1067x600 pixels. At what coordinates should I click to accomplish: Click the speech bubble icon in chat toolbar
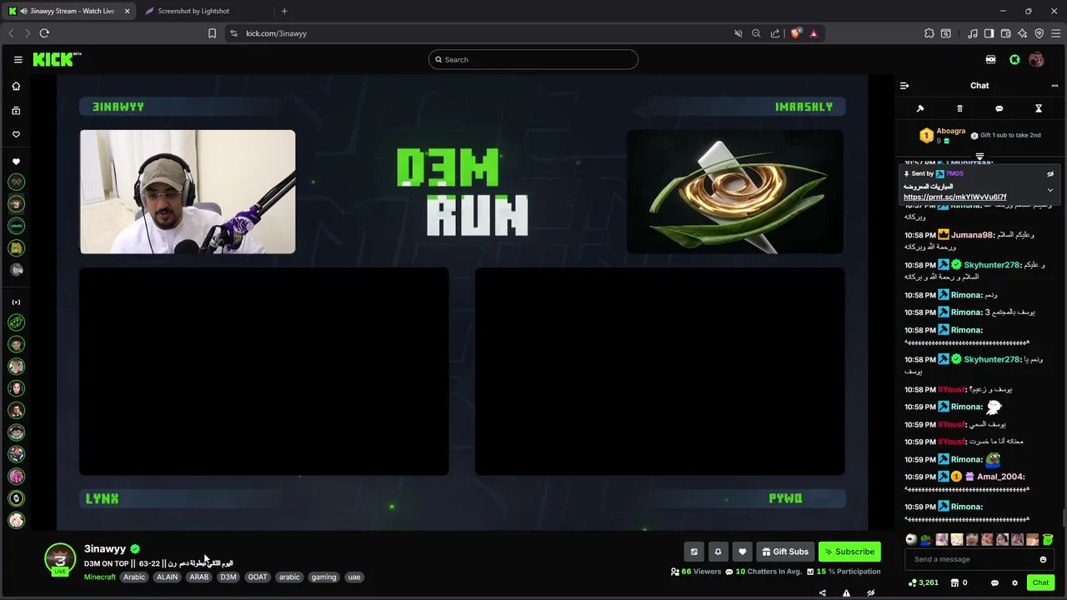pyautogui.click(x=999, y=108)
